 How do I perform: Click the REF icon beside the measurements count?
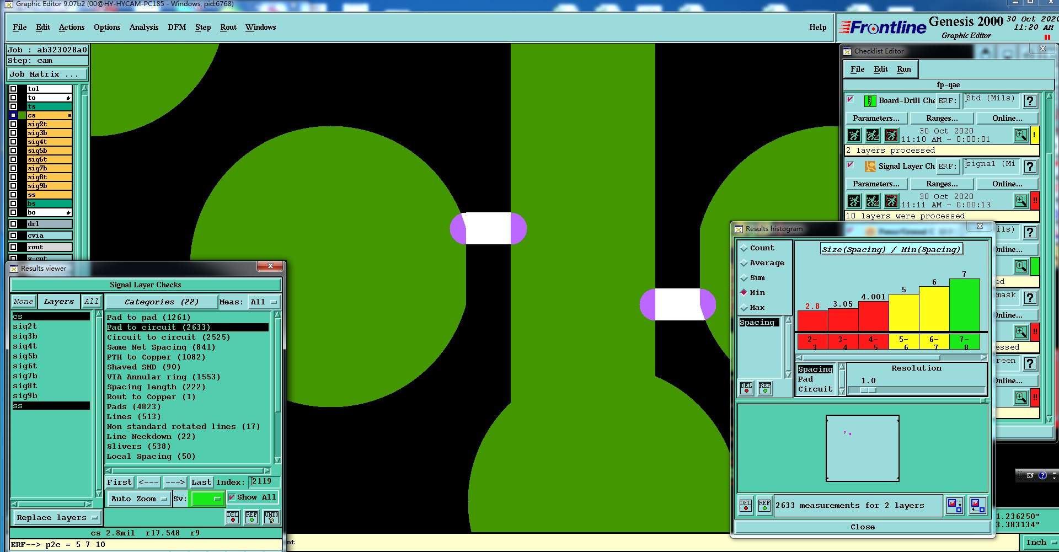764,506
